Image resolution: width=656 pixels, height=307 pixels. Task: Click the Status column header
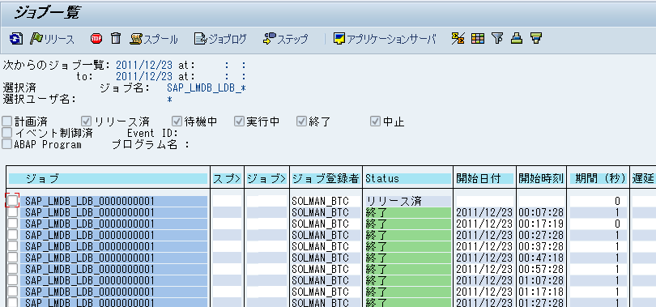click(x=408, y=178)
